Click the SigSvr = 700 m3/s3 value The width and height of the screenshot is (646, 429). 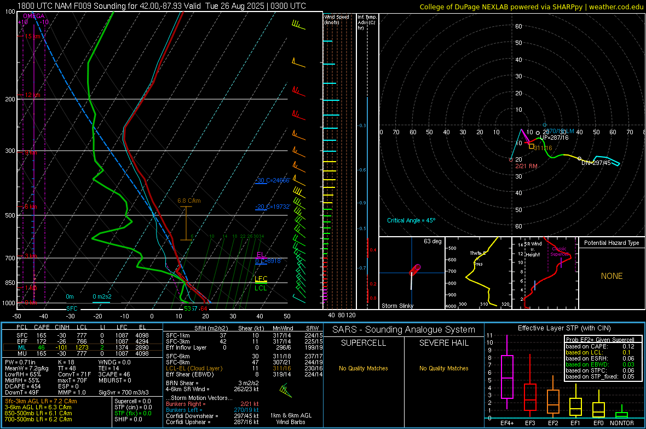click(x=124, y=392)
